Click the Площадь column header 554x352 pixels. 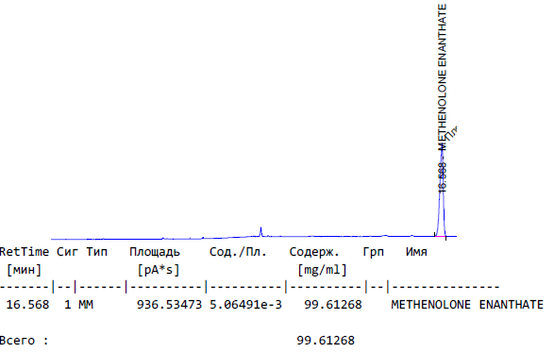155,252
